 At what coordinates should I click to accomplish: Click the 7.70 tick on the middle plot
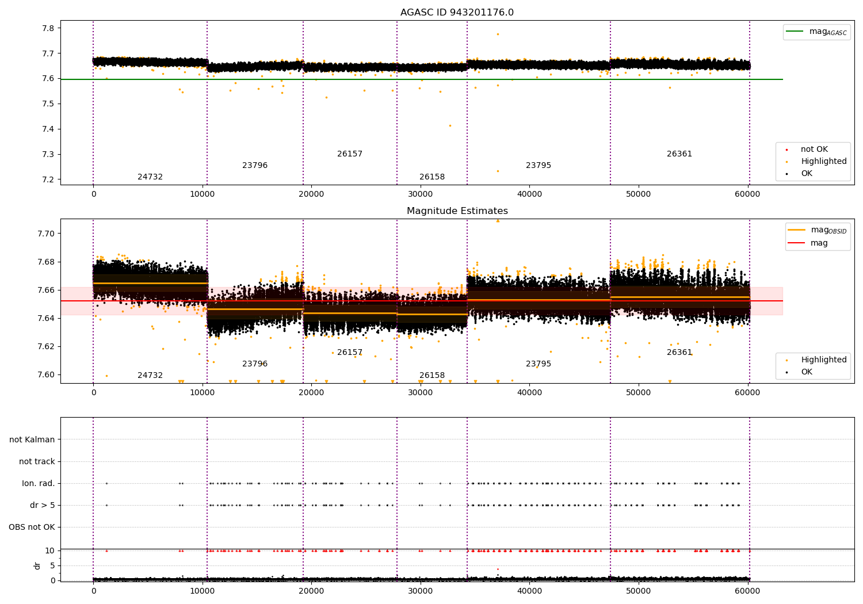coord(47,234)
